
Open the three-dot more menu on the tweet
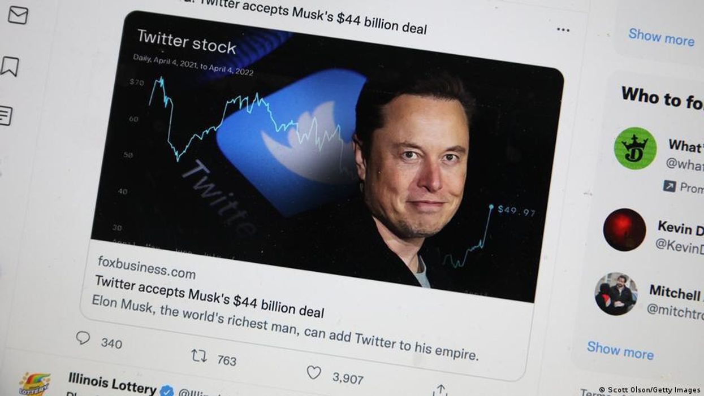point(563,29)
